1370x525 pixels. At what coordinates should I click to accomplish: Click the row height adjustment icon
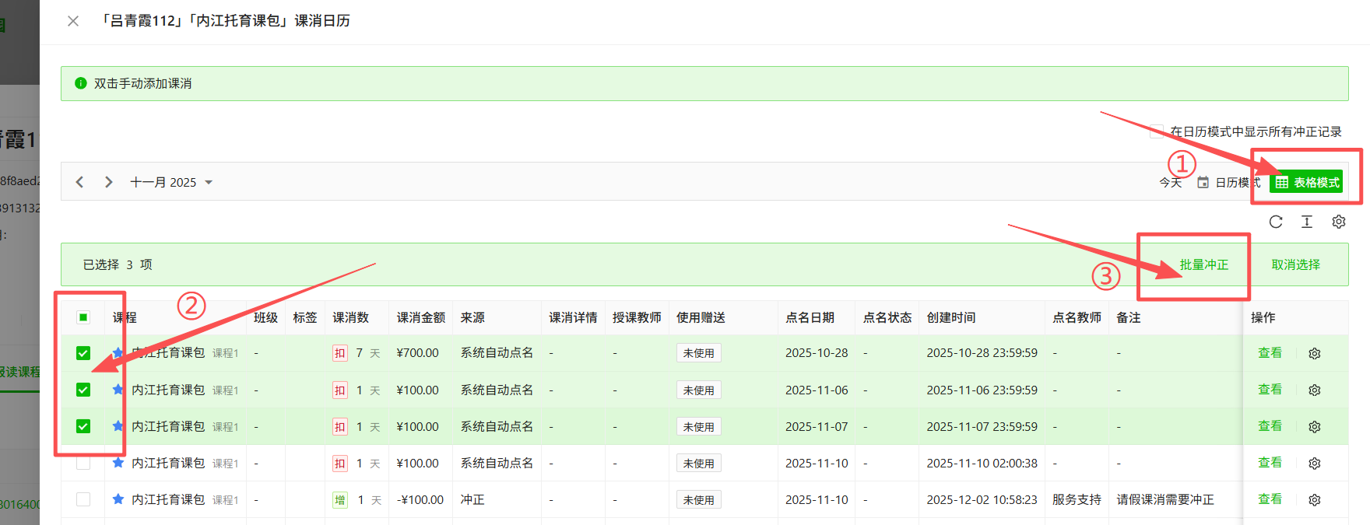coord(1307,222)
